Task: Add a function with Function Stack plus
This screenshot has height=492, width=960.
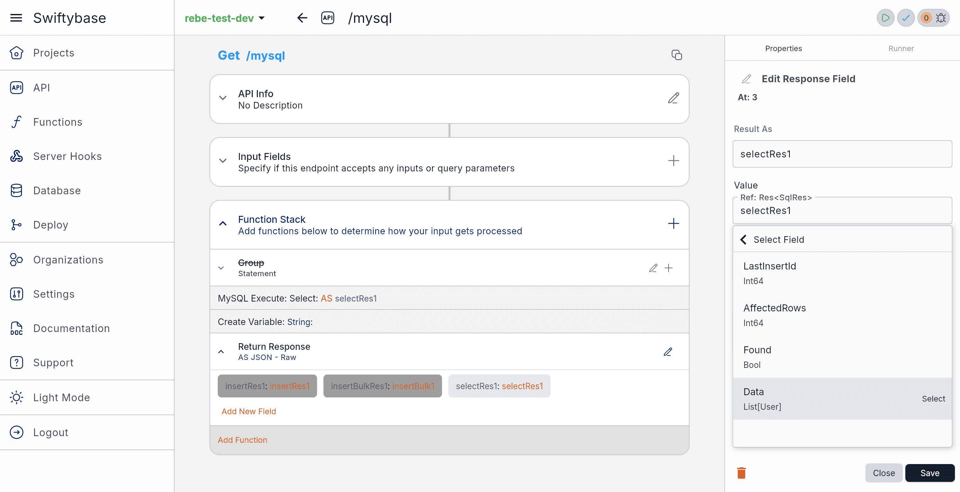Action: click(x=673, y=224)
